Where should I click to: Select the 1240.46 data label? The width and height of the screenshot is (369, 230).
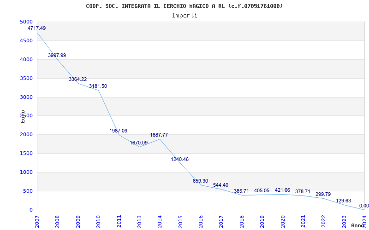point(179,159)
